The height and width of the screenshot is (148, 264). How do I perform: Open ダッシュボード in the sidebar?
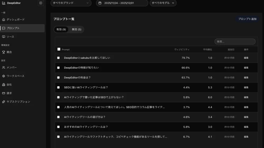coord(22,20)
